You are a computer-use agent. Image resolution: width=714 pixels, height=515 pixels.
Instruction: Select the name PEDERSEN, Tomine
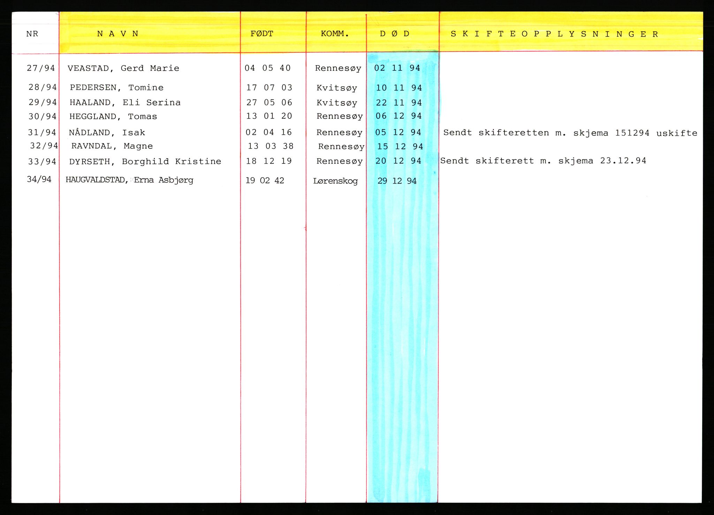pyautogui.click(x=116, y=87)
